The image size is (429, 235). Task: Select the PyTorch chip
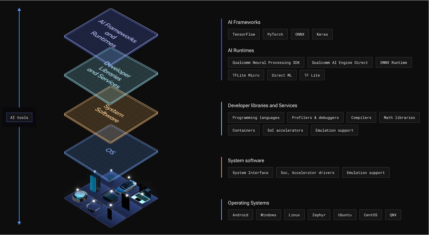click(x=275, y=34)
